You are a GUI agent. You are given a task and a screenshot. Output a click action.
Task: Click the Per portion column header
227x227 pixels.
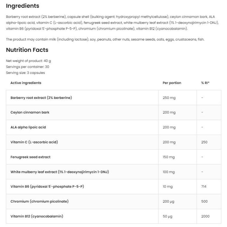[x=172, y=83]
